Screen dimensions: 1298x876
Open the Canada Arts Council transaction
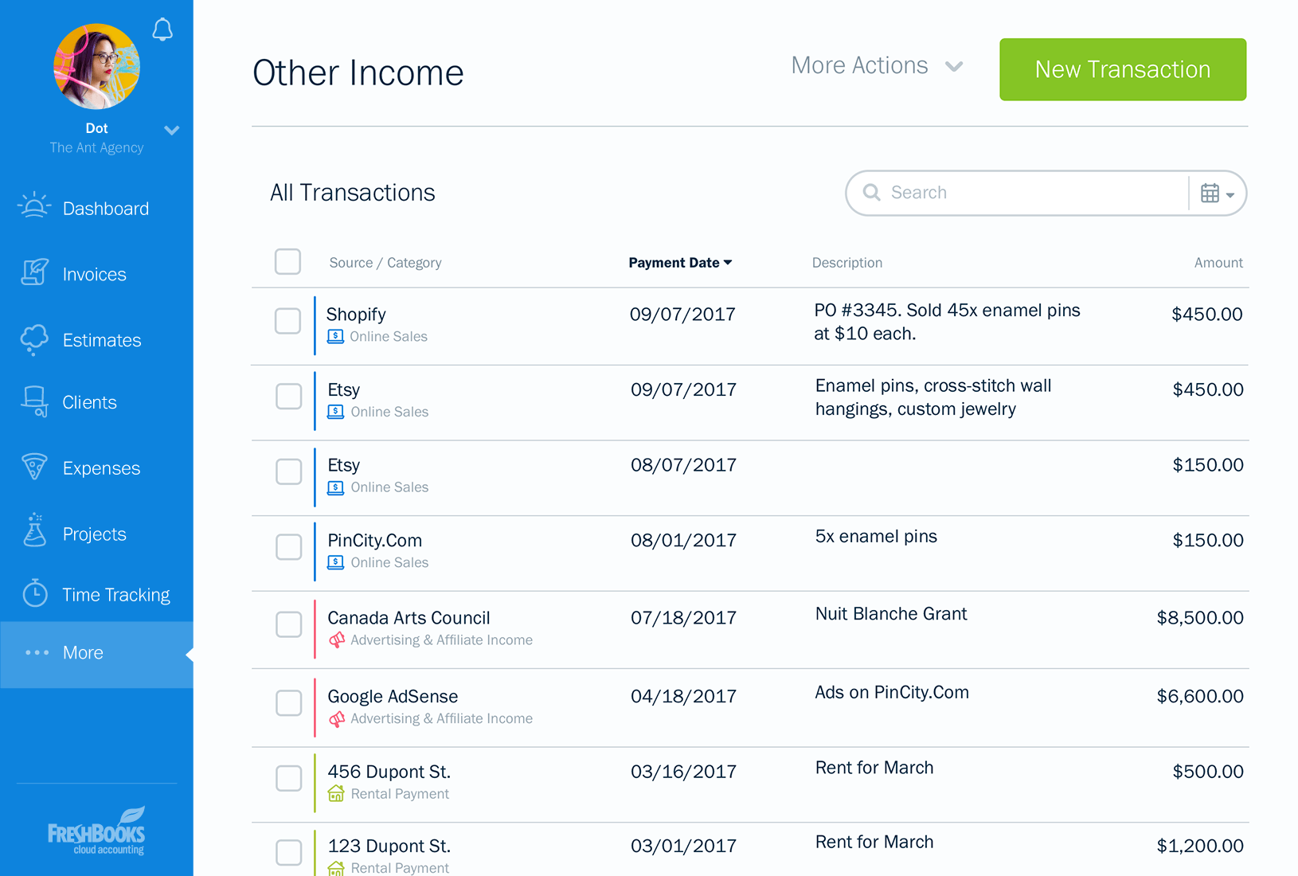[x=750, y=630]
